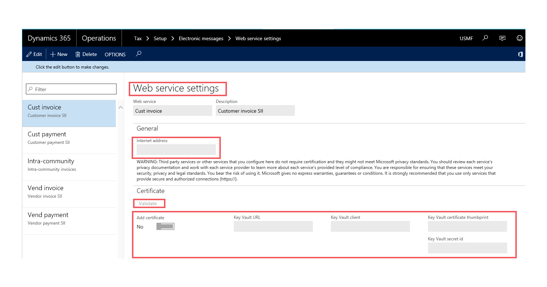Screen dimensions: 547x287
Task: Click the Web service field
Action: pos(173,111)
